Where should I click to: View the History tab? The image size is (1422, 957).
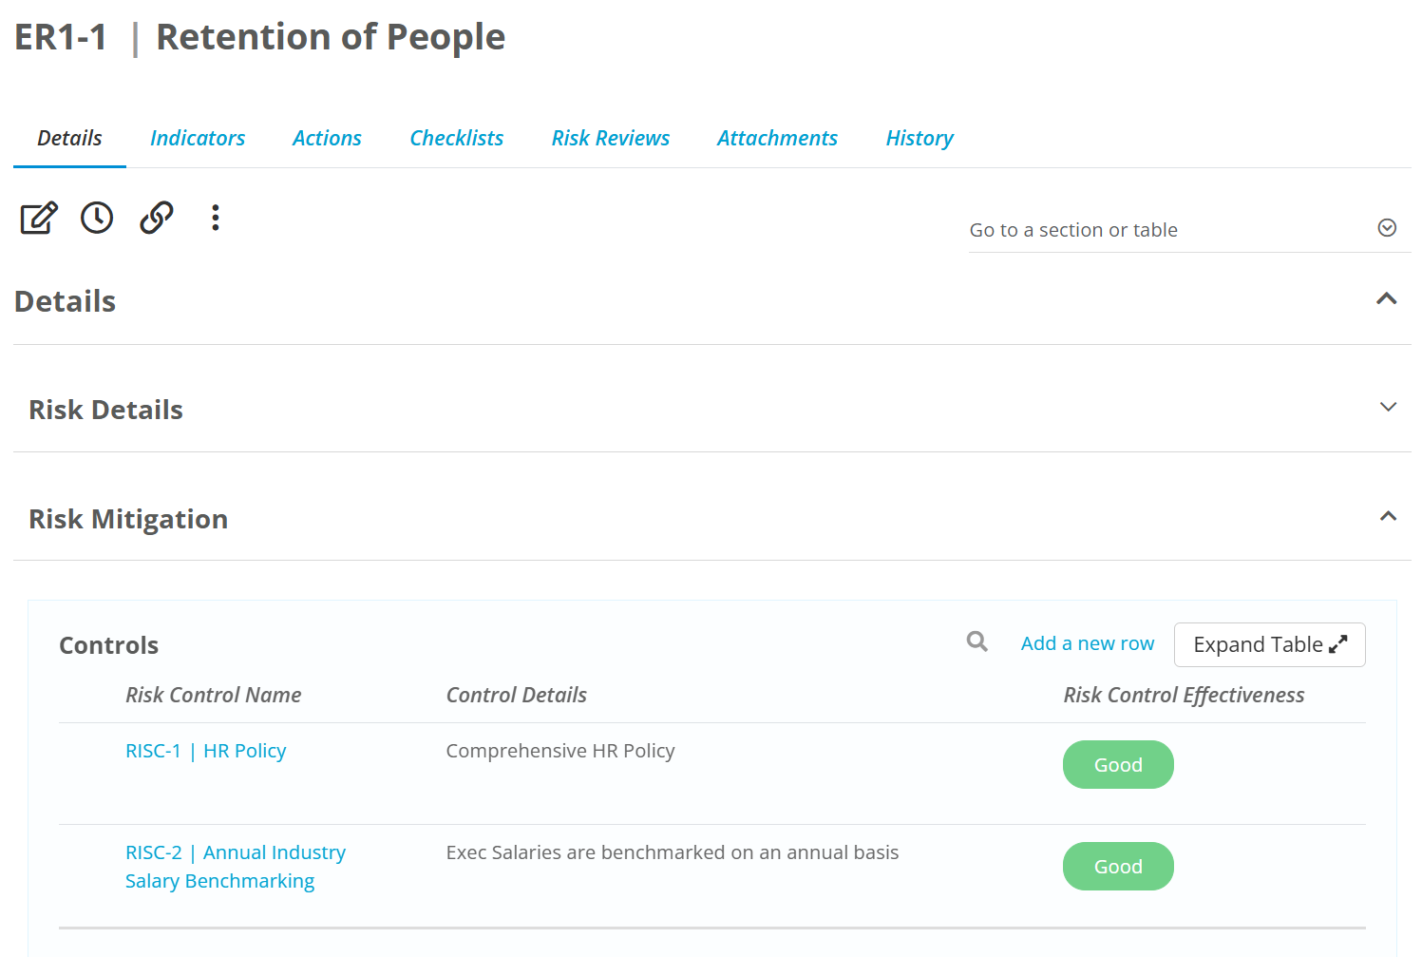pyautogui.click(x=920, y=139)
